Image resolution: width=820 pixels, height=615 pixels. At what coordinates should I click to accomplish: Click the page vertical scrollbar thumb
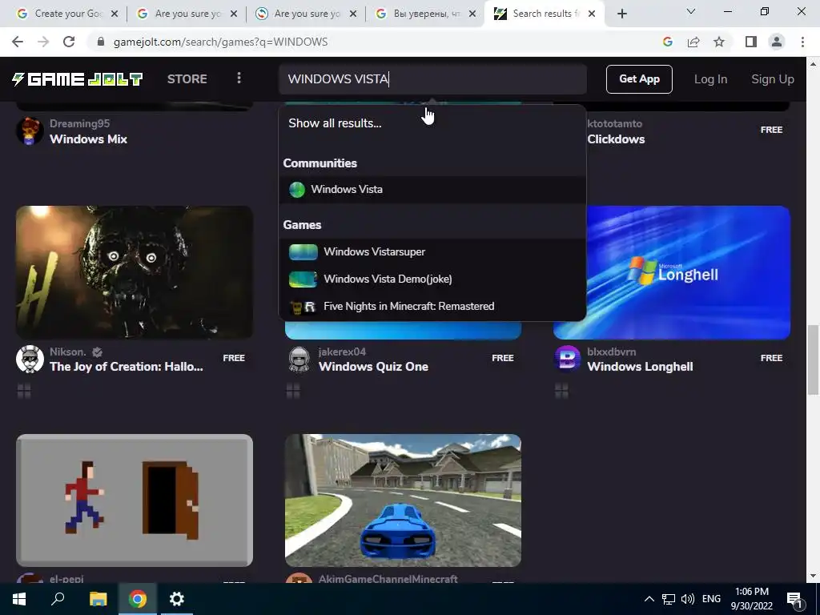[813, 360]
